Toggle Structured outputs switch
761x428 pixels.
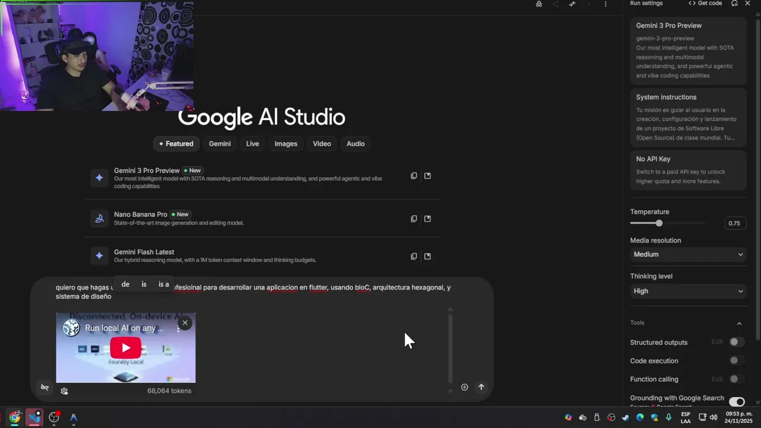[x=737, y=342]
